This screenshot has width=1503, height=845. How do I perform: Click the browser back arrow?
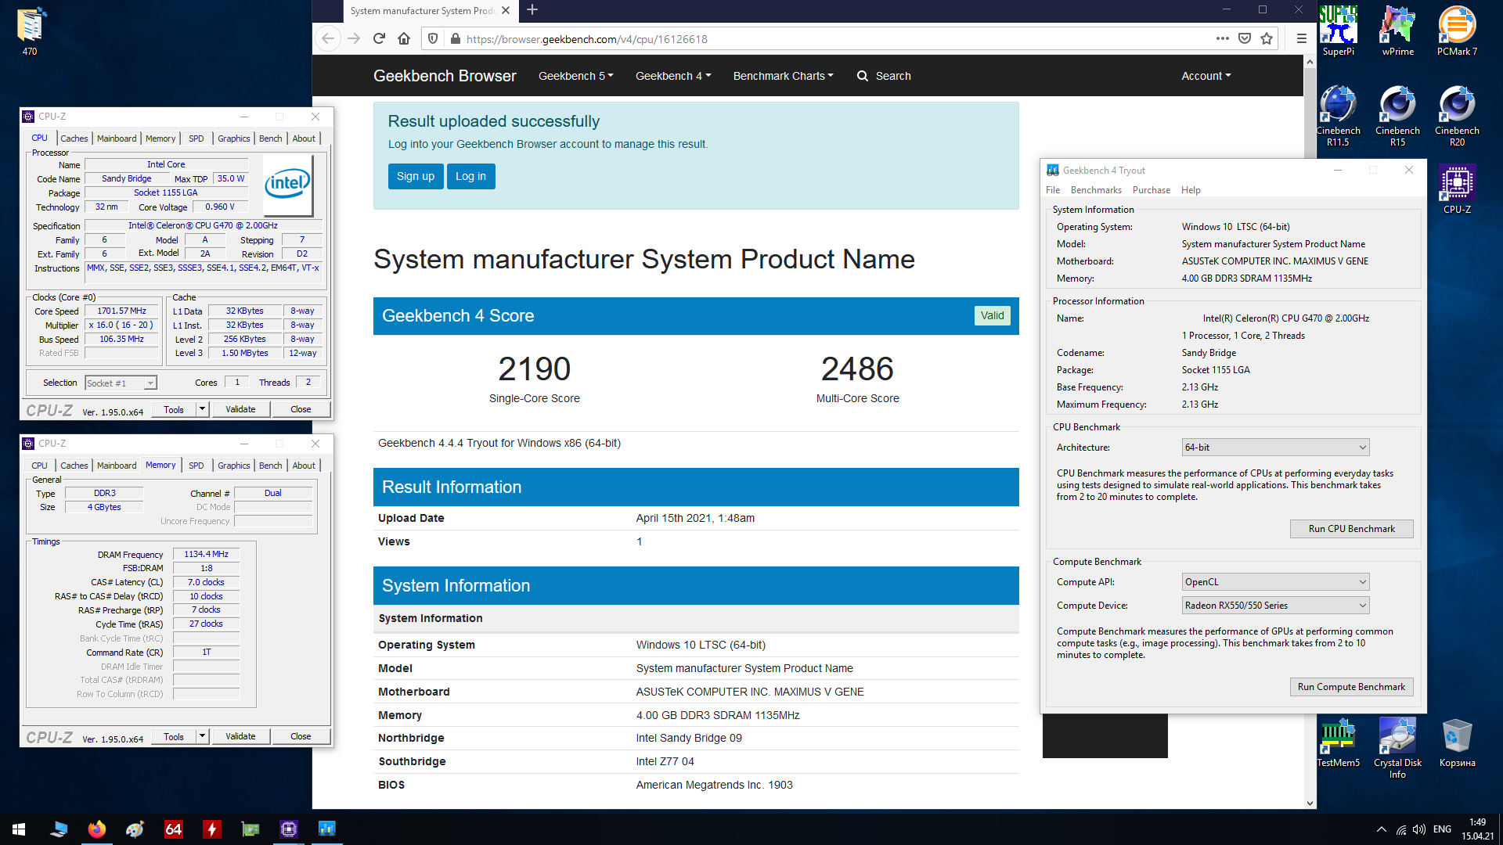pyautogui.click(x=328, y=38)
